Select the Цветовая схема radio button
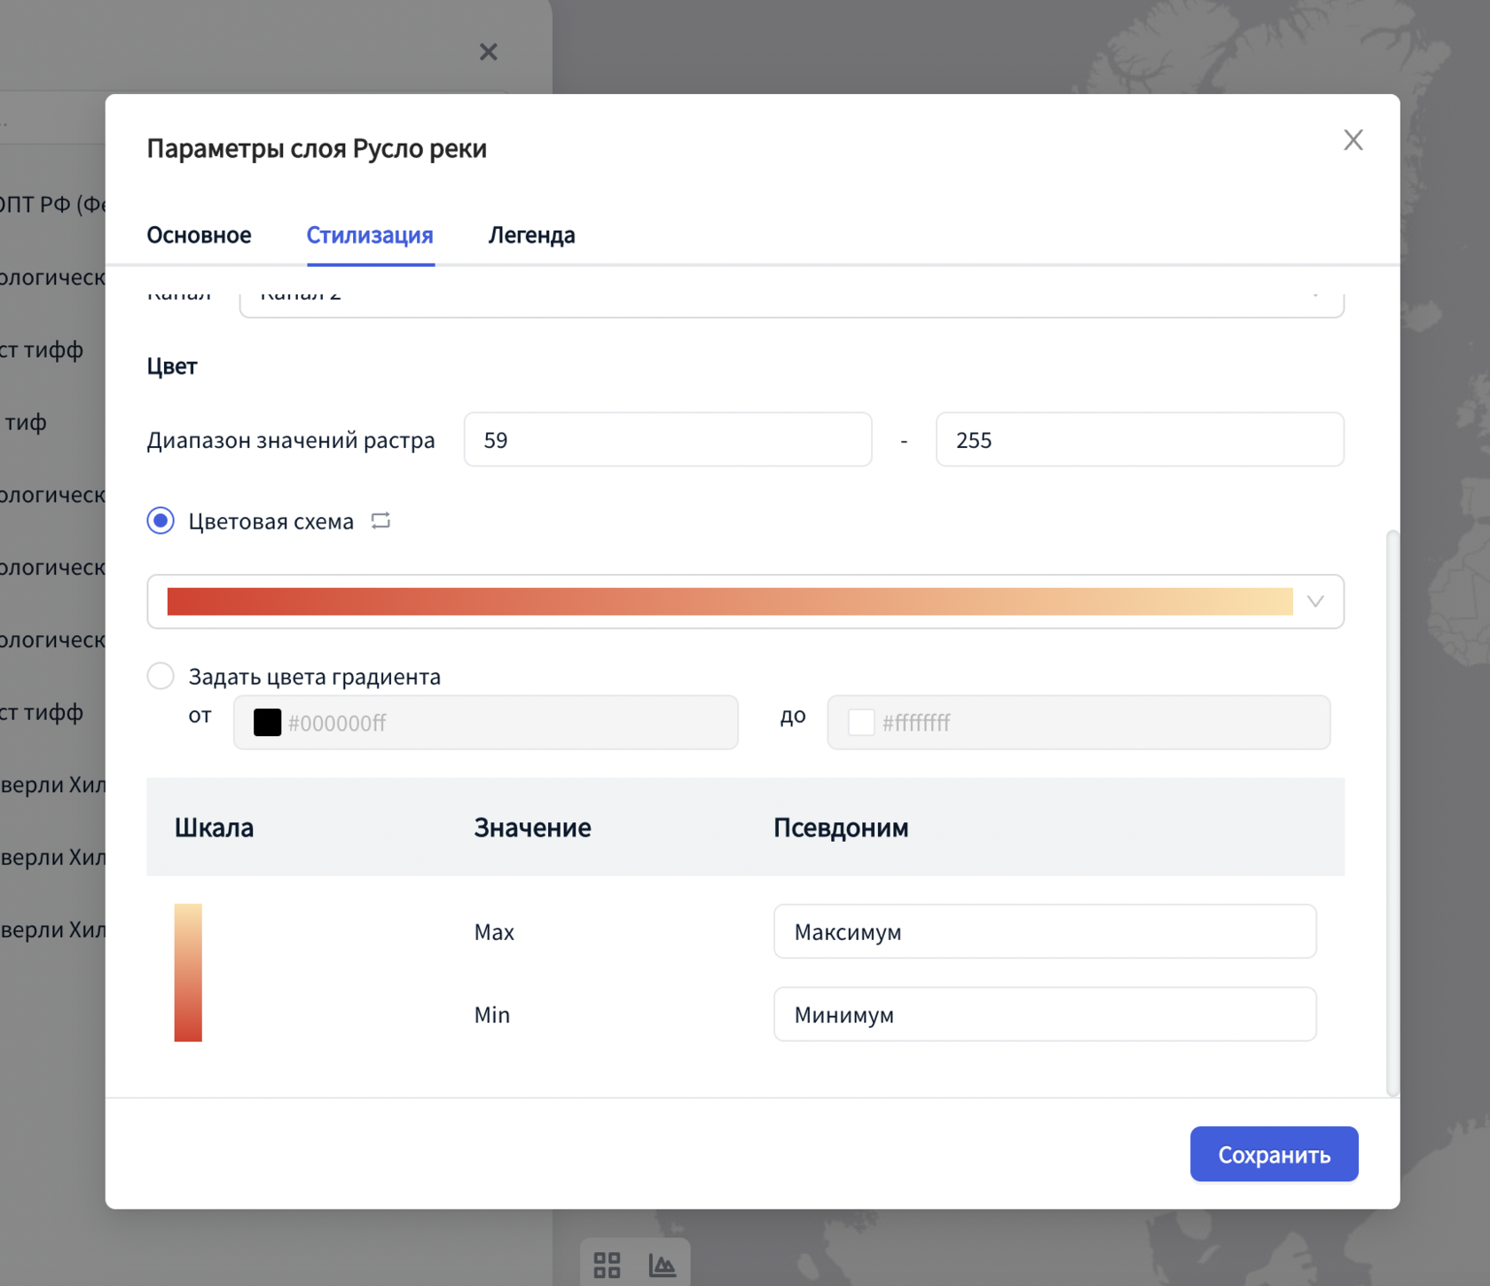 [x=161, y=521]
